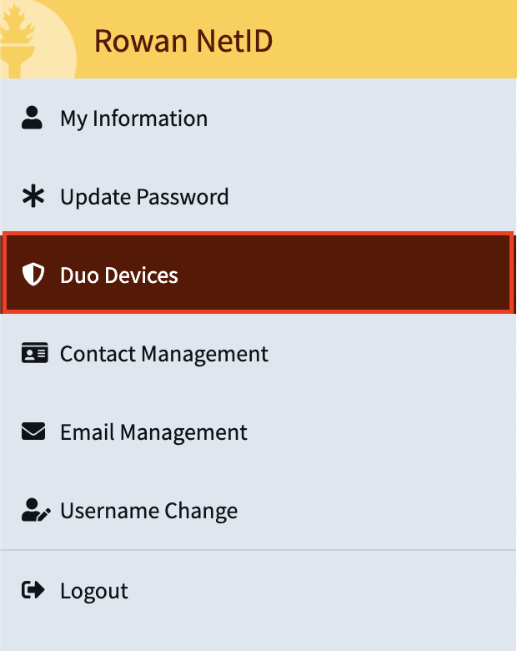Open the Duo Devices text label

(x=119, y=275)
